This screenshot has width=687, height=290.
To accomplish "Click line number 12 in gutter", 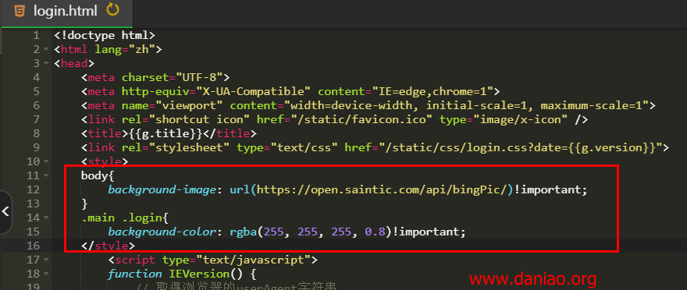I will [x=33, y=189].
